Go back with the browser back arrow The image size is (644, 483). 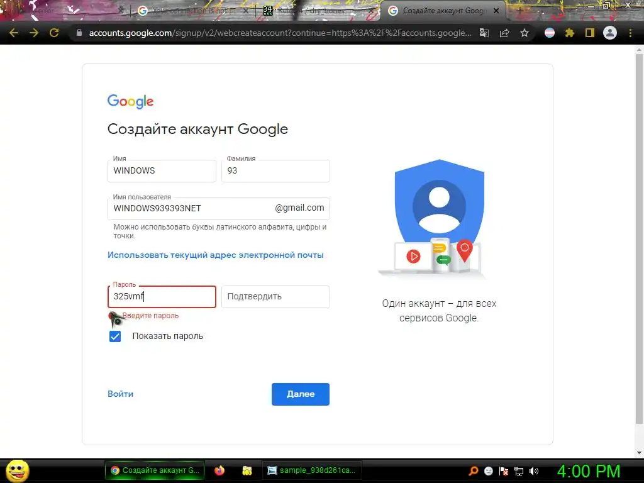pyautogui.click(x=14, y=33)
